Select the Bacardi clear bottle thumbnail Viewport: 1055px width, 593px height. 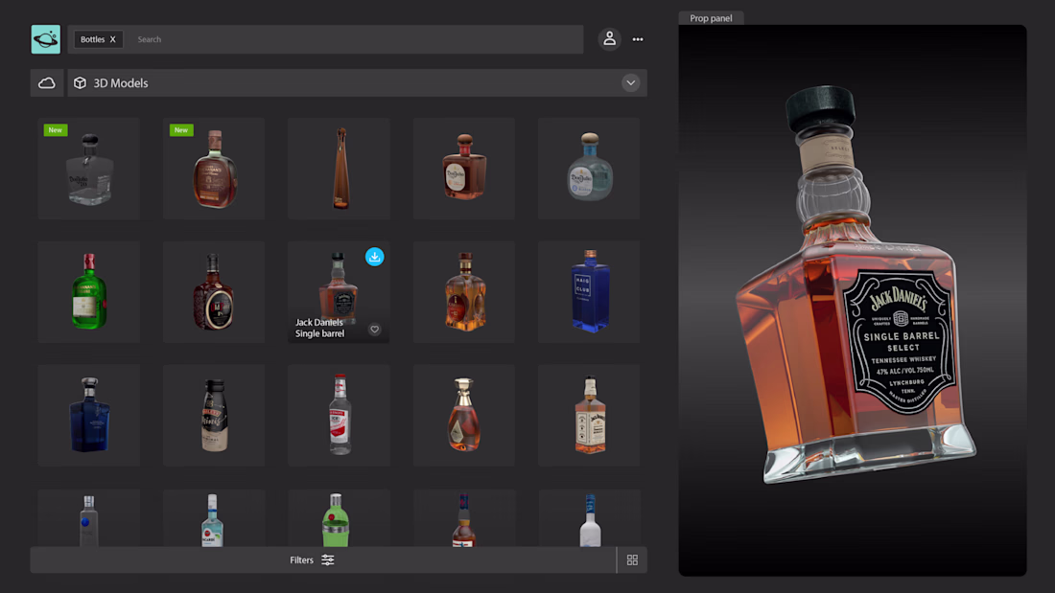point(214,518)
